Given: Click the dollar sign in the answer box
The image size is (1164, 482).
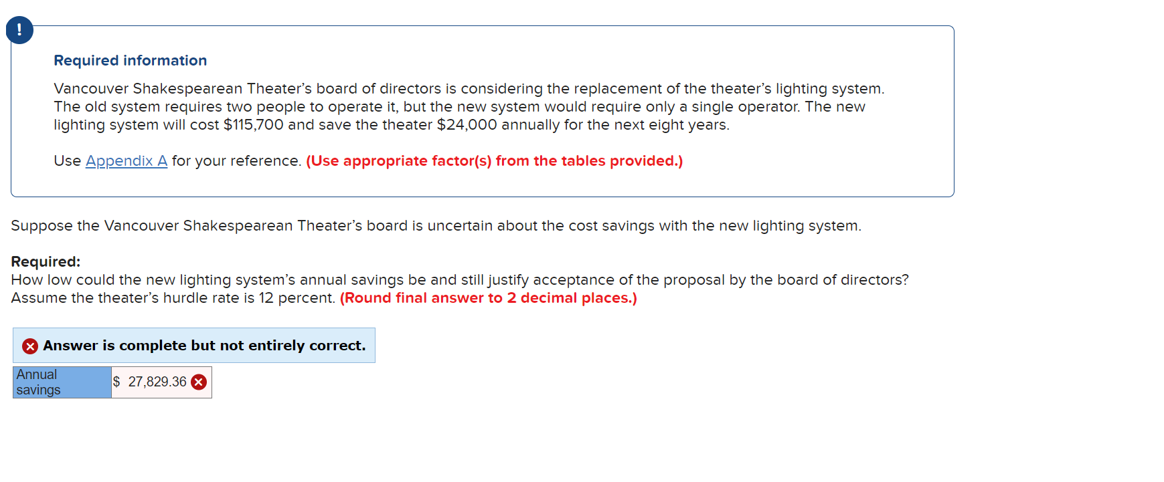Looking at the screenshot, I should [x=116, y=382].
